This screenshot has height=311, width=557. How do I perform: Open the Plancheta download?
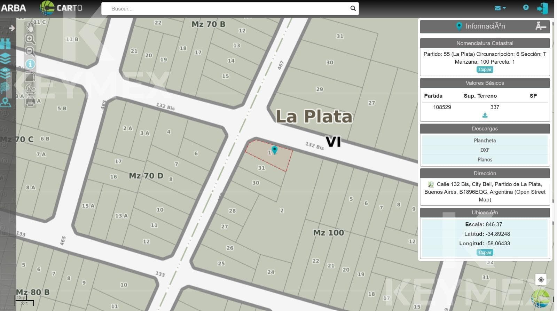point(485,141)
